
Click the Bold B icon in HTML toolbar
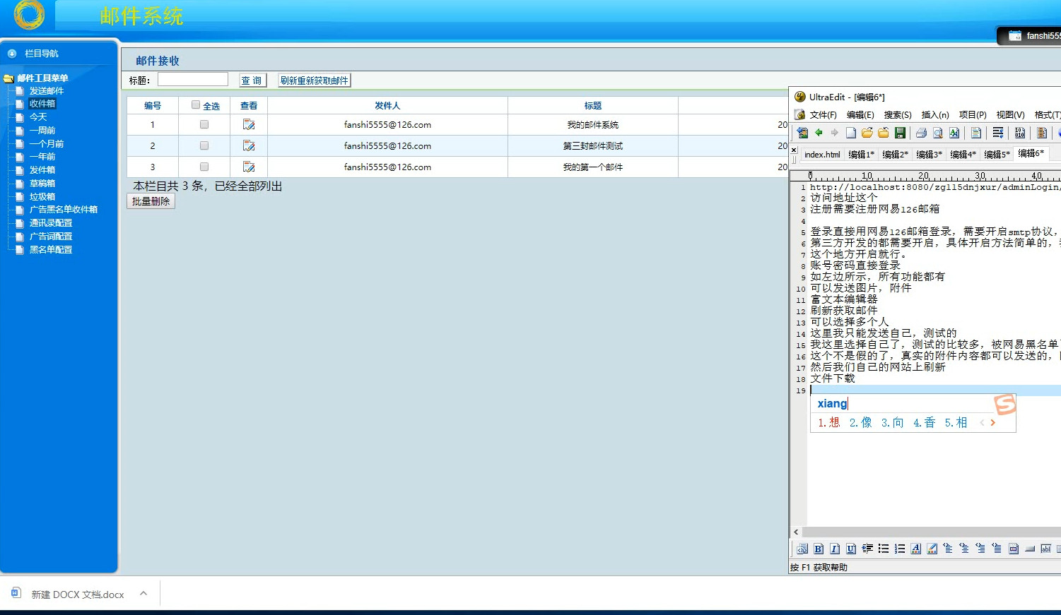(x=819, y=549)
